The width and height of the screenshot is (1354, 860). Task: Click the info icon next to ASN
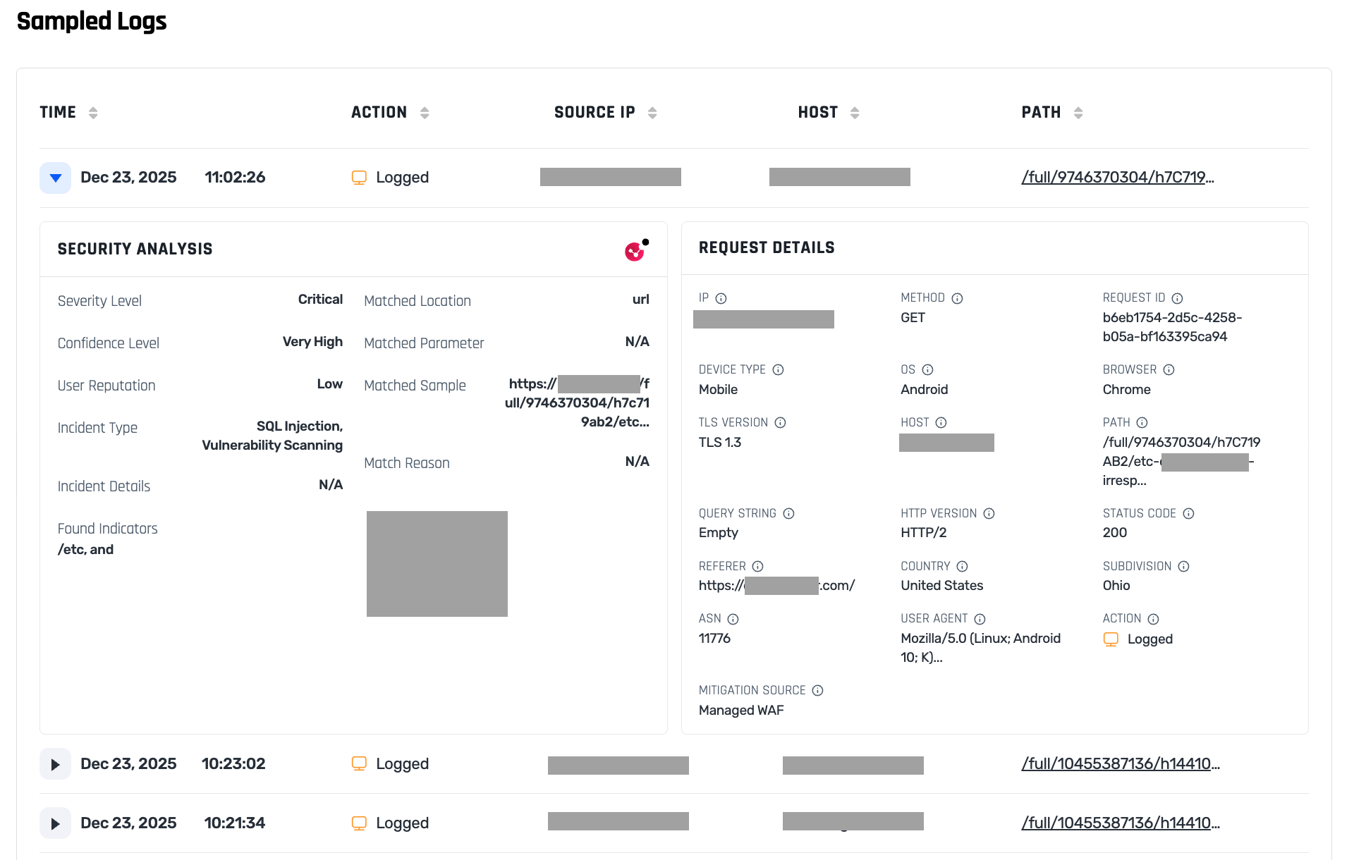click(x=733, y=618)
